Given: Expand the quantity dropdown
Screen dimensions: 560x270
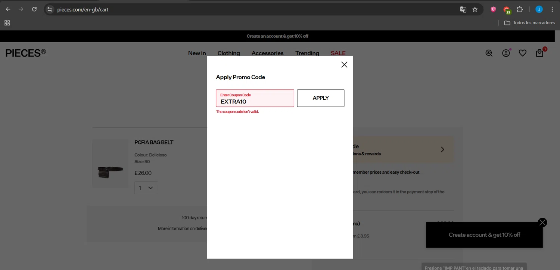Looking at the screenshot, I should coord(146,188).
